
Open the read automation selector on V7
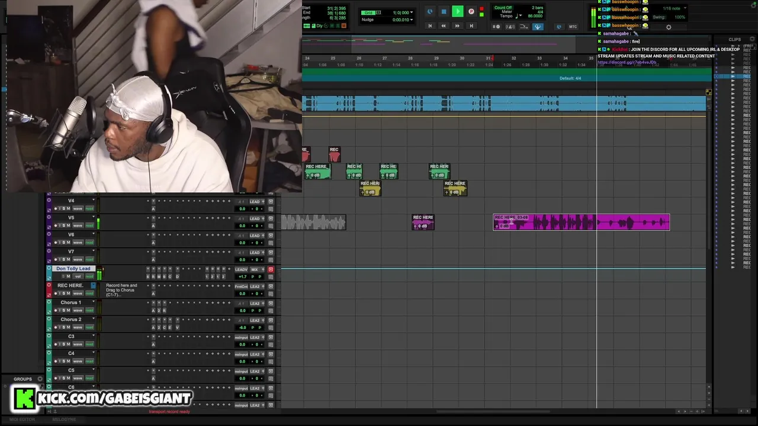(x=89, y=259)
